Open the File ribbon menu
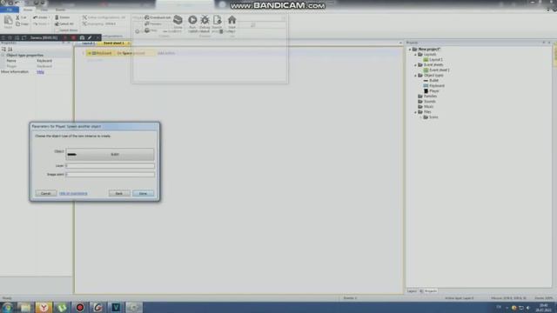This screenshot has height=313, width=557. click(x=10, y=10)
